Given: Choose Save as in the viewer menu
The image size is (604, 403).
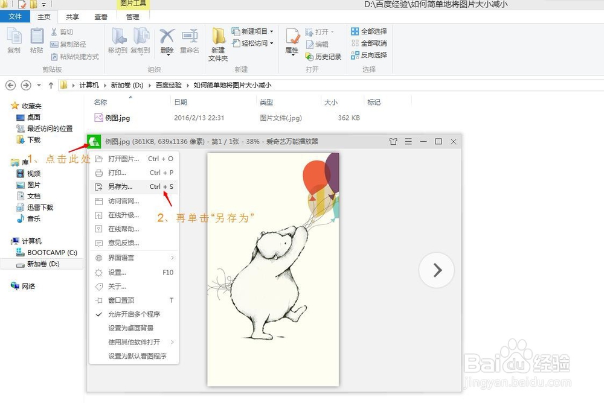Looking at the screenshot, I should [x=134, y=186].
